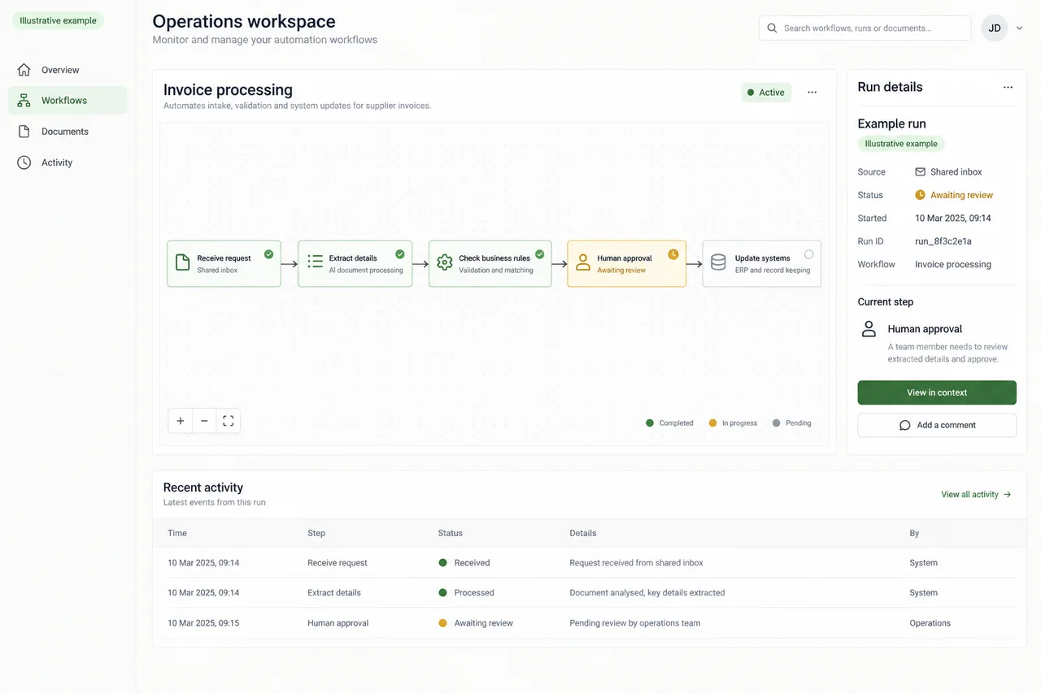Click the Status column header
This screenshot has height=693, width=1041.
pyautogui.click(x=451, y=534)
